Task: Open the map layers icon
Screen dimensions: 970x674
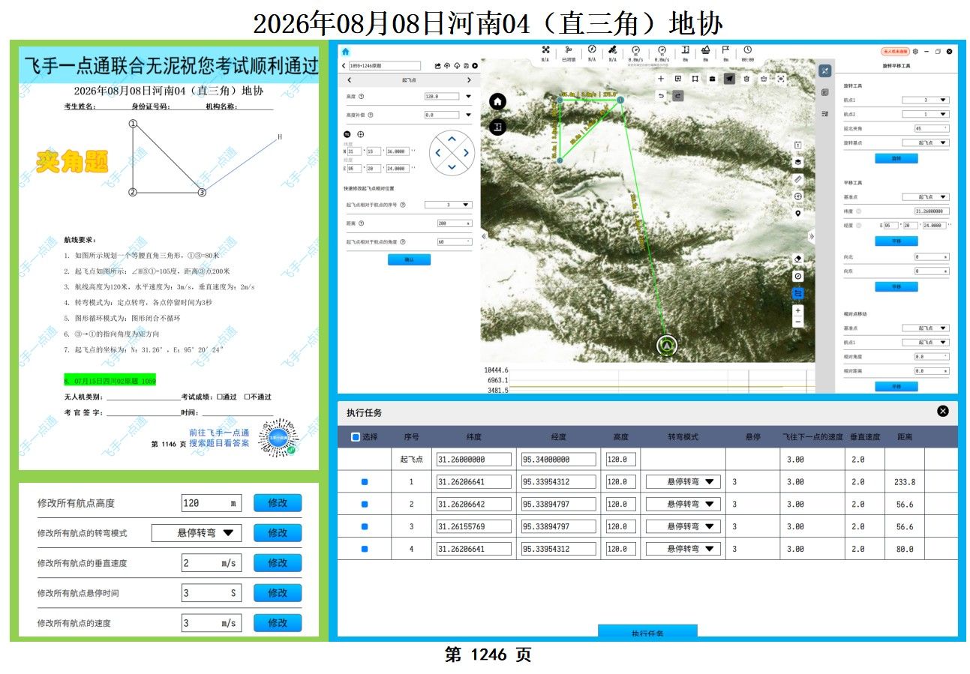Action: 798,162
